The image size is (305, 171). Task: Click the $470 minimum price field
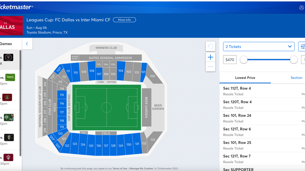pos(230,60)
